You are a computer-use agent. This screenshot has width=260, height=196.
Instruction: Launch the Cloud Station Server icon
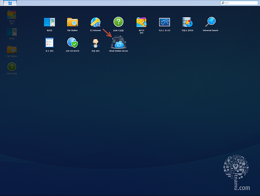(x=118, y=42)
